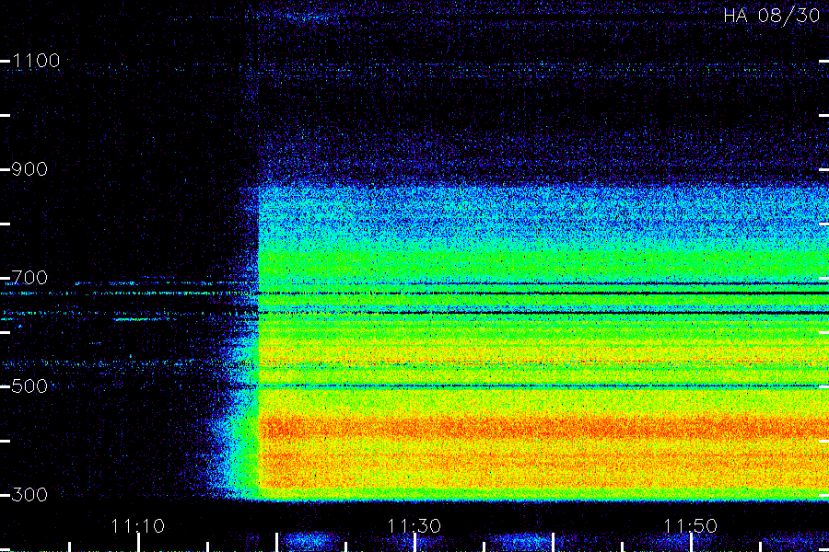The width and height of the screenshot is (829, 552).
Task: Click the HA 08/30 station date label
Action: (x=771, y=16)
